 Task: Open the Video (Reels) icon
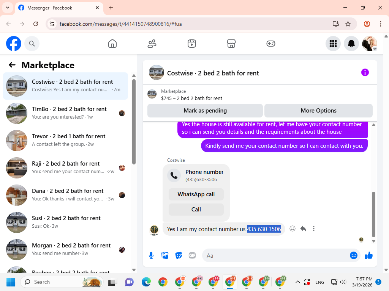[191, 44]
